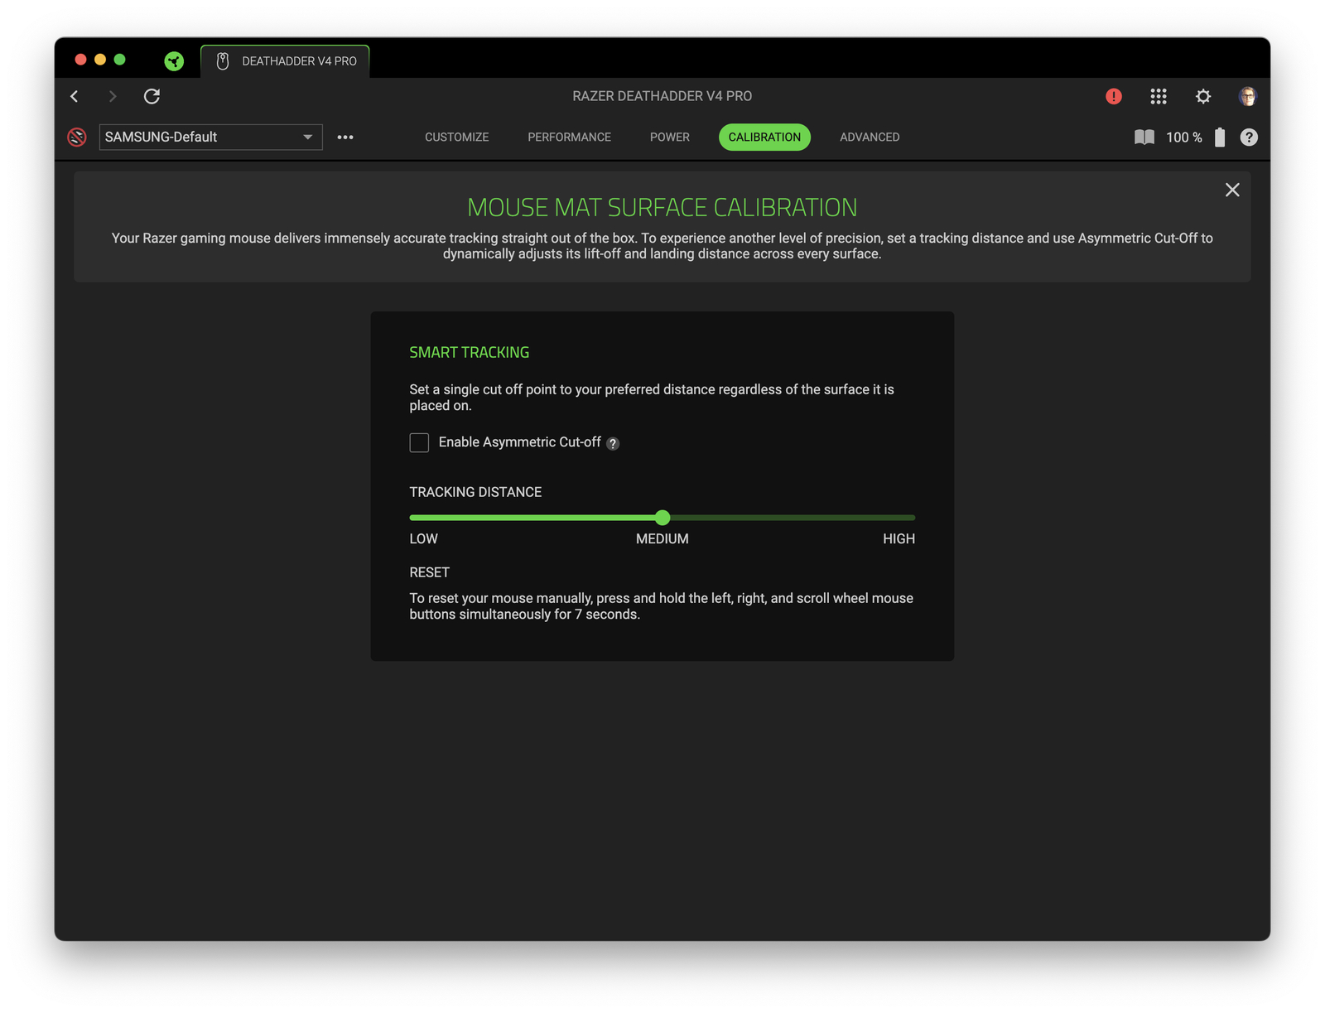Go back with the left arrow
Screen dimensions: 1325x1013
click(x=75, y=96)
